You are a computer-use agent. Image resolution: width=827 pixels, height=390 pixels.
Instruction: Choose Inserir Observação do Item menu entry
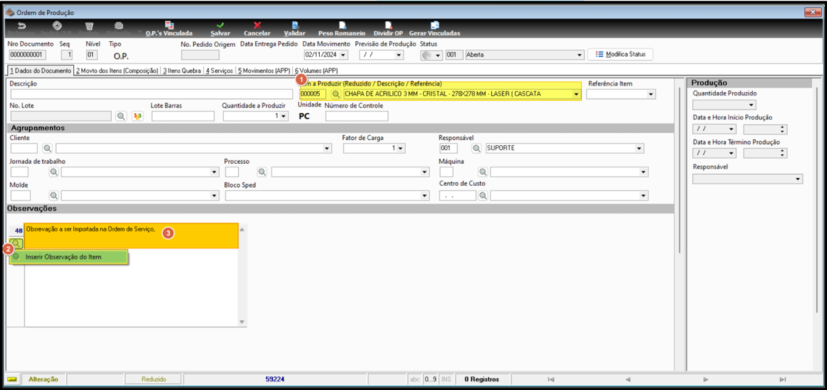[69, 257]
